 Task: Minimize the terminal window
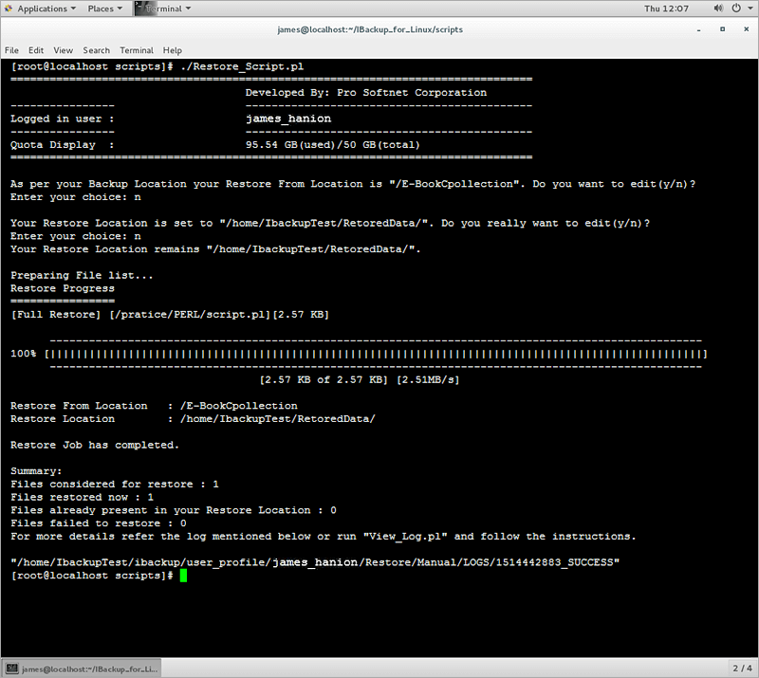tap(698, 30)
